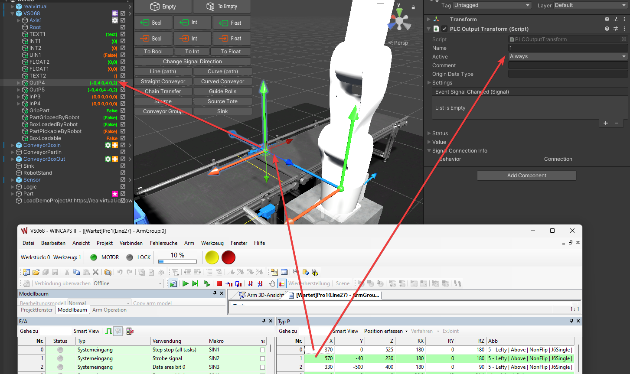Toggle the GripPart hierarchy checkbox
This screenshot has width=630, height=374.
tap(123, 111)
